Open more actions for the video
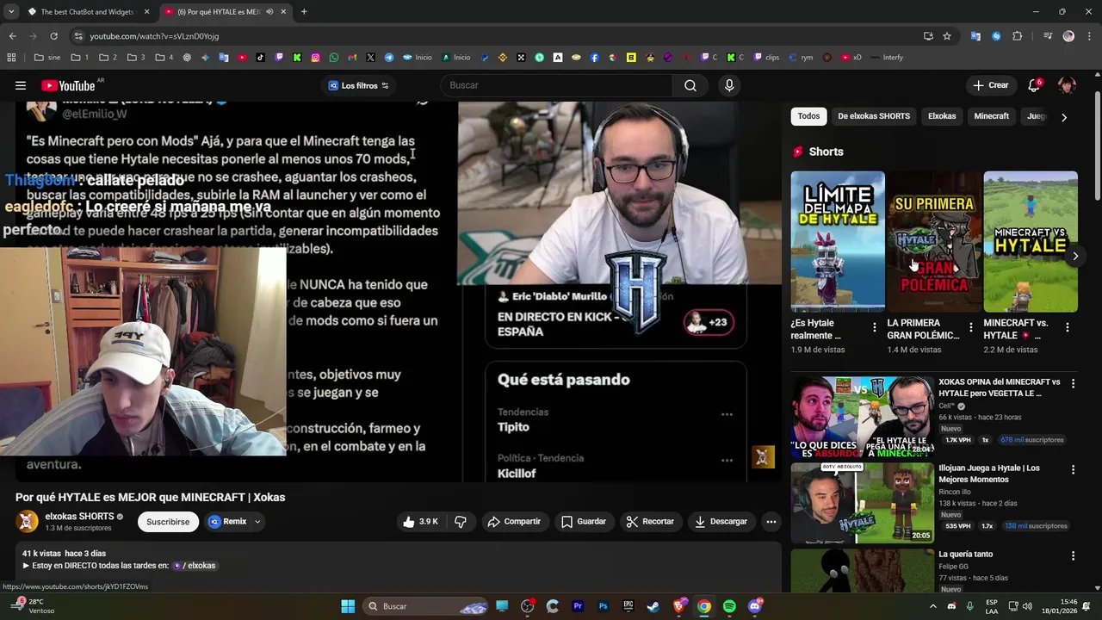The height and width of the screenshot is (620, 1102). [x=771, y=522]
